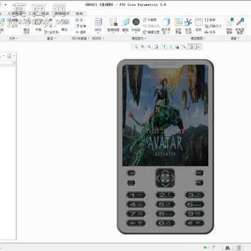Click 编辑位置 edit position

(x=151, y=32)
